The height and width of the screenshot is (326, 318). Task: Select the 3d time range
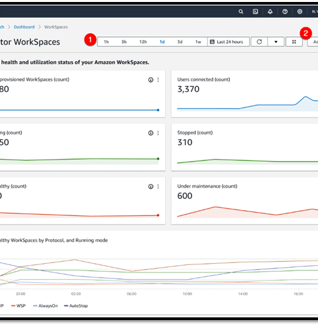(x=180, y=42)
